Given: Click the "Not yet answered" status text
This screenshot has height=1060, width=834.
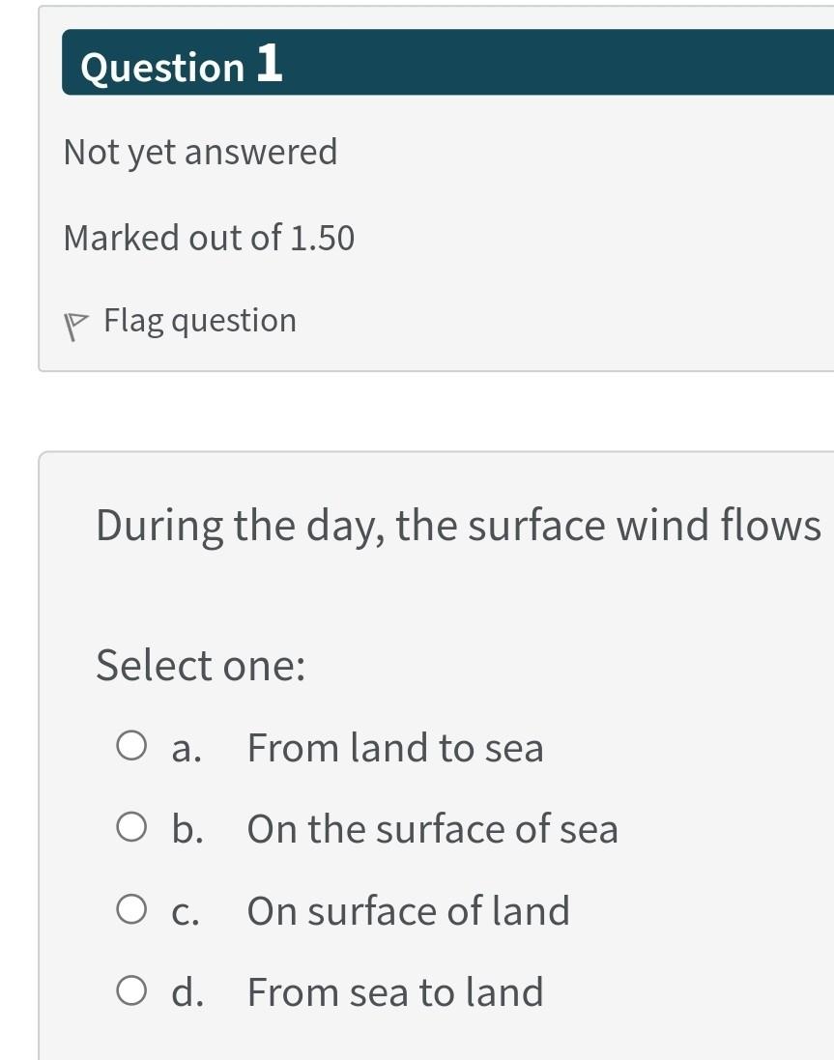Looking at the screenshot, I should coord(200,153).
